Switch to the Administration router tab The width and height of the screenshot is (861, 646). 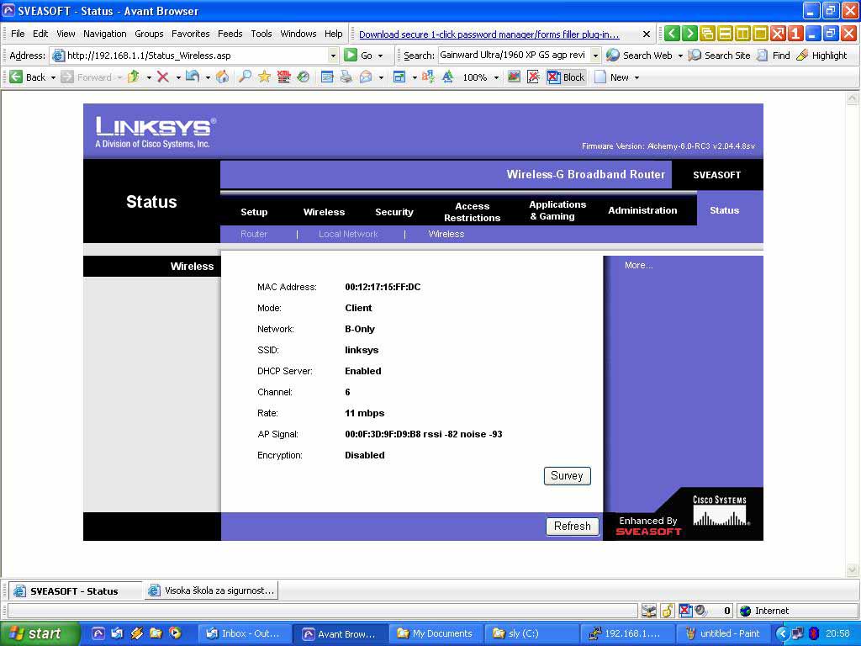[x=642, y=210]
